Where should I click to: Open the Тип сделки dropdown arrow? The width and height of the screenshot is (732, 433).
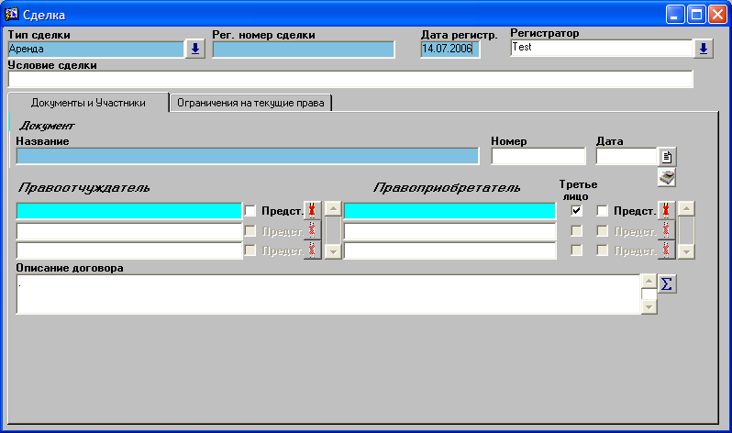pyautogui.click(x=195, y=49)
